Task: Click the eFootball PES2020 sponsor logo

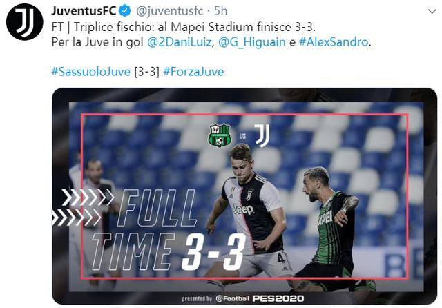Action: (260, 298)
